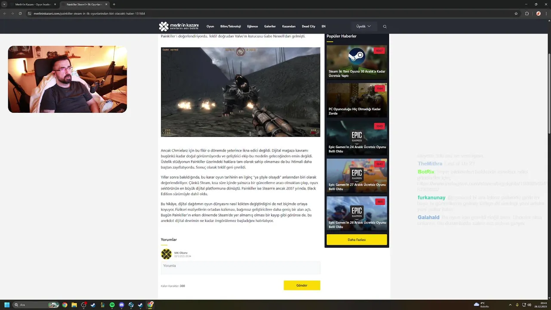Click the MK Okuru commenter avatar

(166, 254)
